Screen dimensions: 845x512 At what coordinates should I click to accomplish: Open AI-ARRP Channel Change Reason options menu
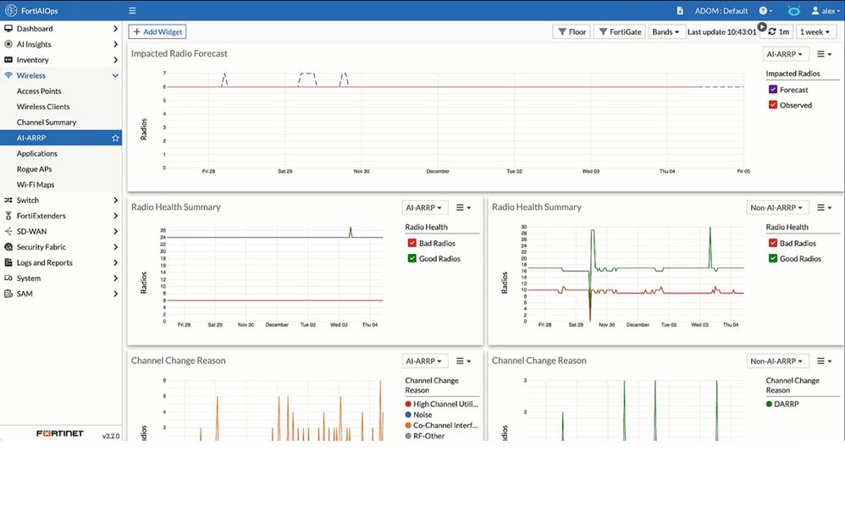[463, 361]
